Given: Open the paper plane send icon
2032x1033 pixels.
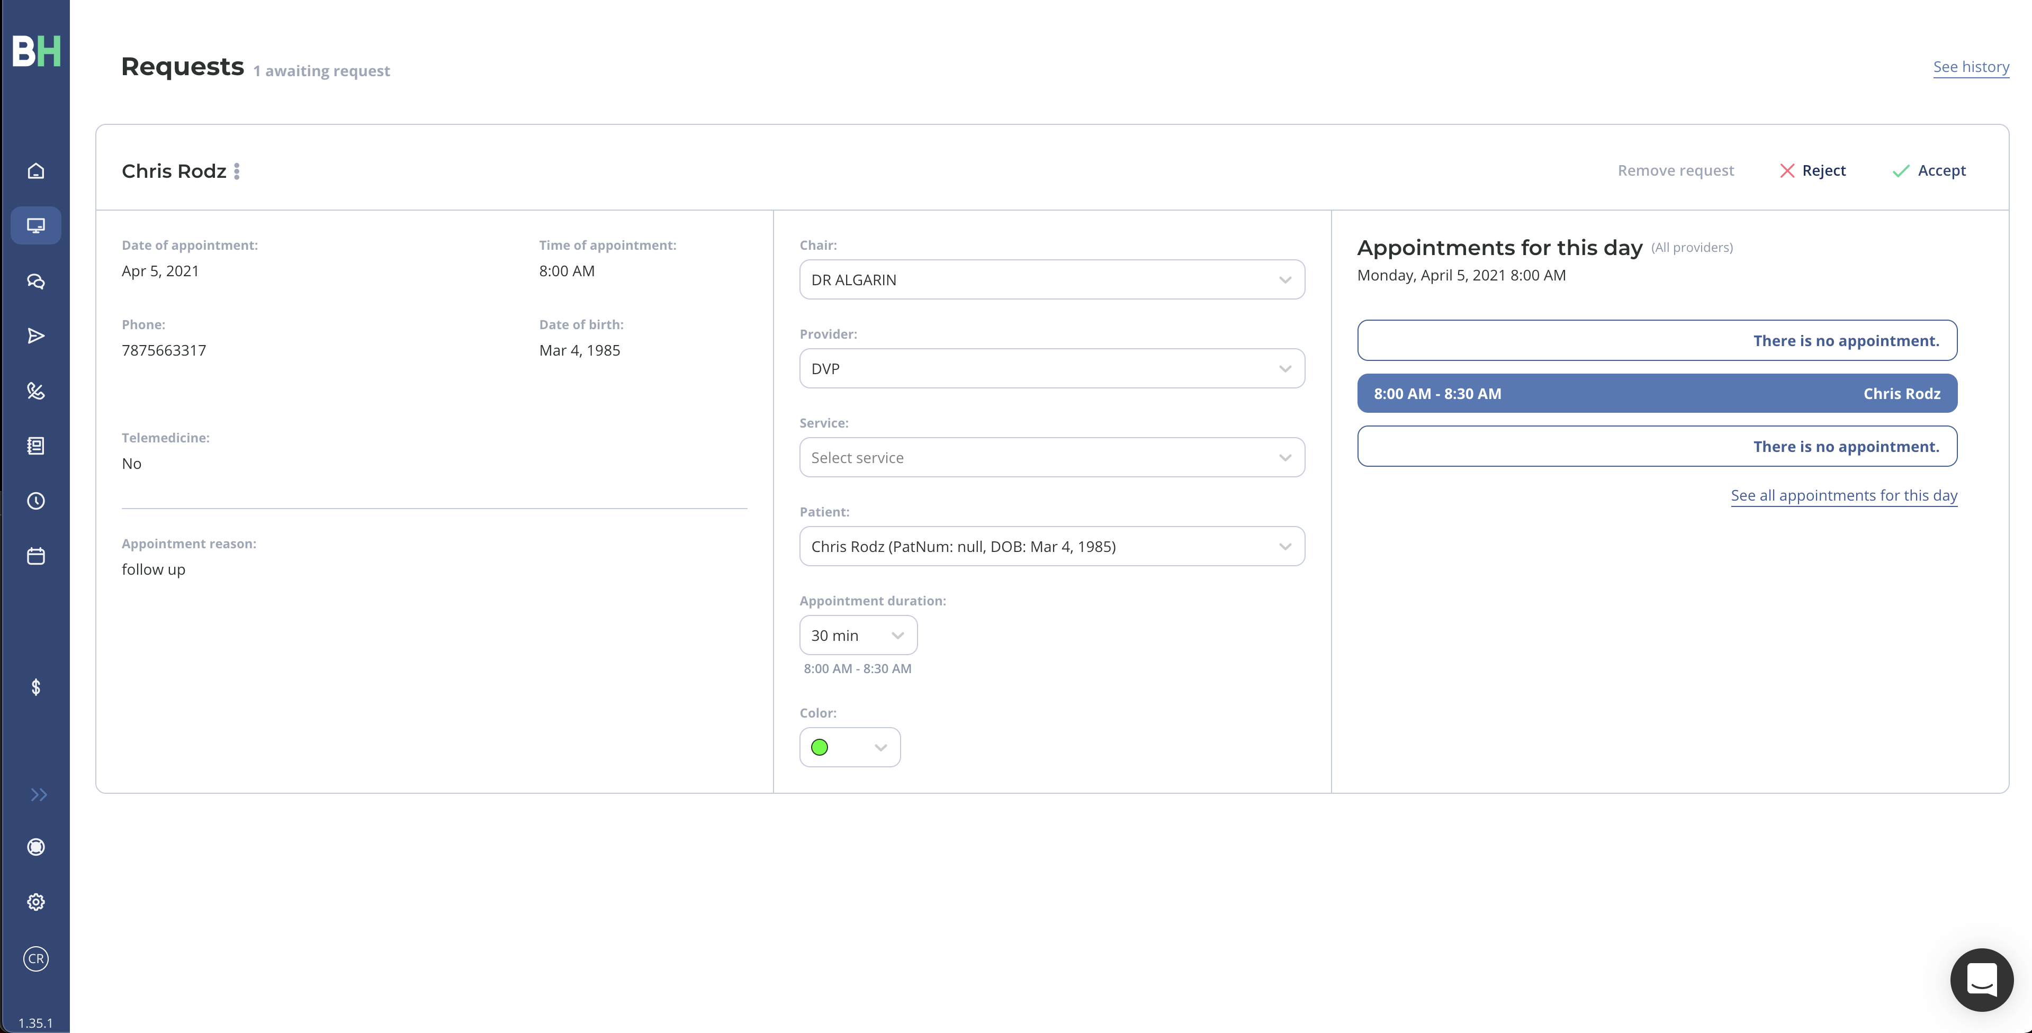Looking at the screenshot, I should coord(35,336).
